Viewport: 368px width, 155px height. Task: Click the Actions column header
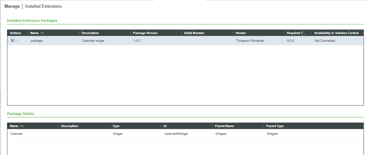tap(15, 33)
